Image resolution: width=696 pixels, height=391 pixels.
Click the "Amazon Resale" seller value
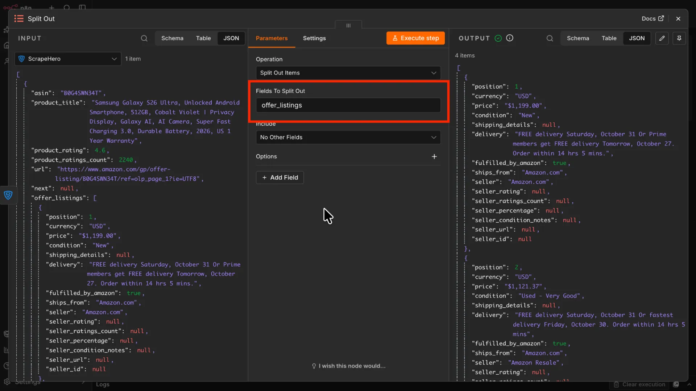click(534, 363)
